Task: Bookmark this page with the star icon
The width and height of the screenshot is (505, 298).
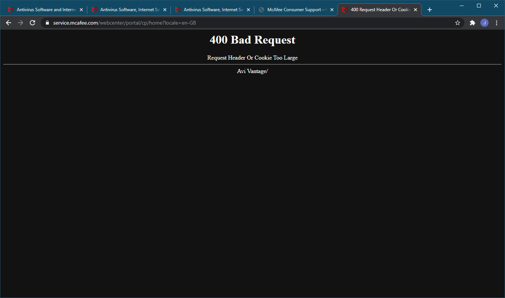Action: coord(457,23)
